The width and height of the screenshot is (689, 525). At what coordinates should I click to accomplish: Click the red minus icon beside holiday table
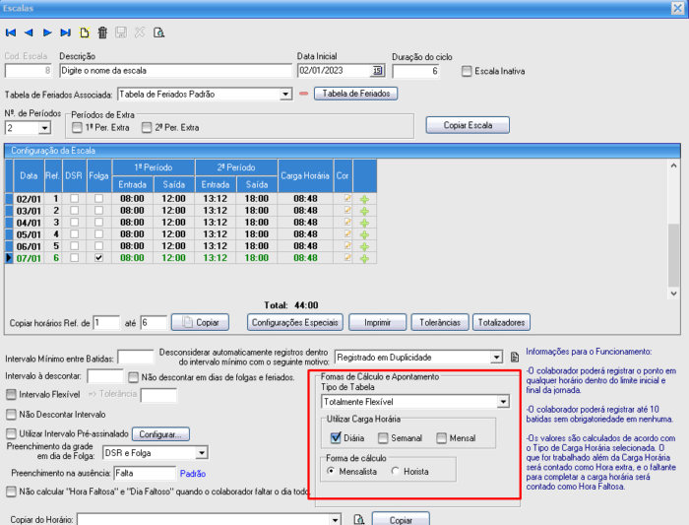pos(303,95)
